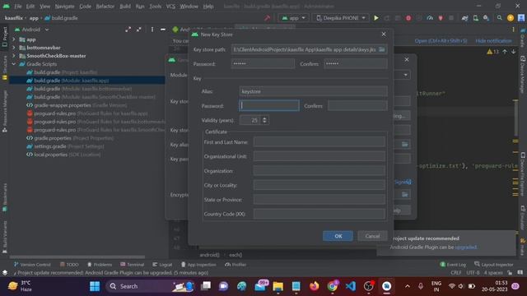
Task: Click First and Last Name field
Action: (x=319, y=142)
